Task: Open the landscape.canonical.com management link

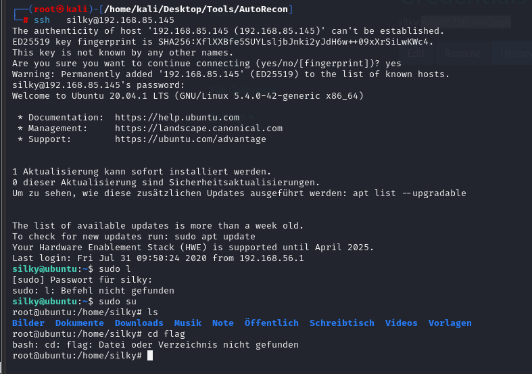Action: point(199,128)
